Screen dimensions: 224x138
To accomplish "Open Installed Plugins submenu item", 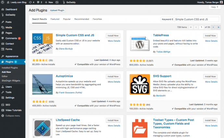I will 10,68.
